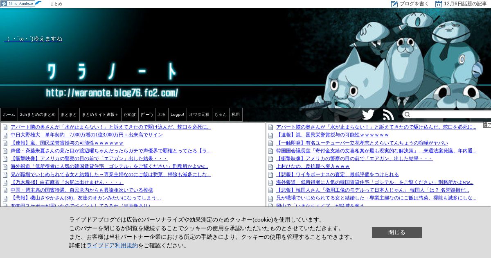This screenshot has height=258, width=491.
Task: Click document icon beside 韓国国会議長室 headline
Action: point(271,151)
